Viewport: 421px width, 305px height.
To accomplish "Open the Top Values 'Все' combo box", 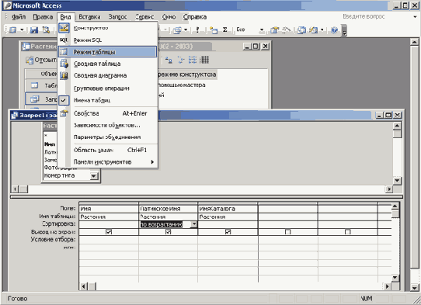I will coord(250,29).
